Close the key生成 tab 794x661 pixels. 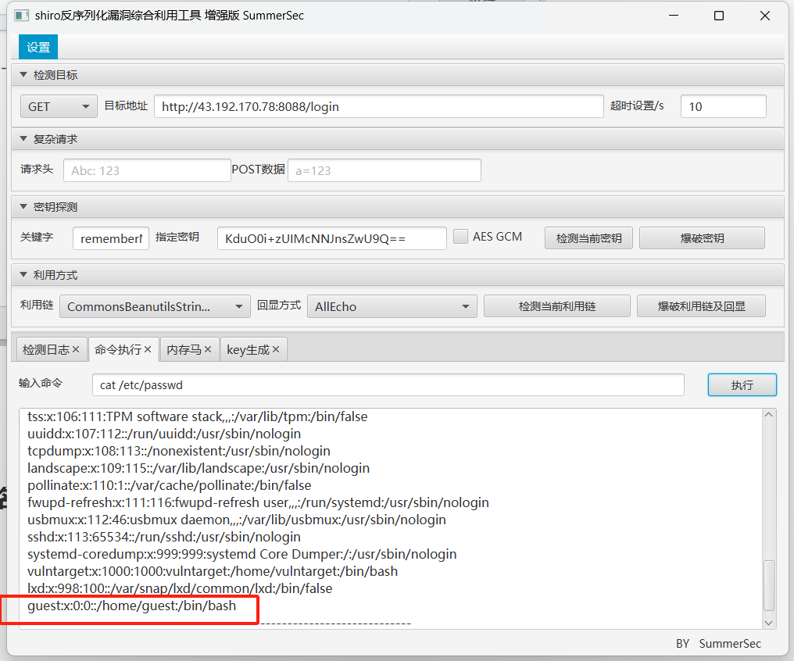point(276,349)
